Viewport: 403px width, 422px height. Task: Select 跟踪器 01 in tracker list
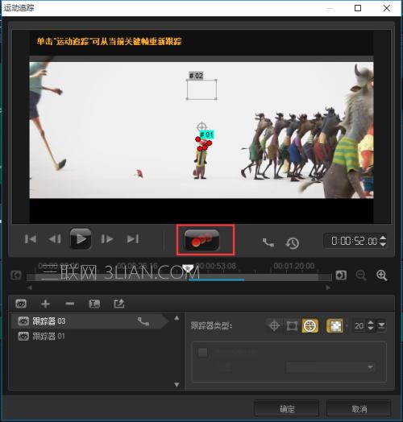pyautogui.click(x=92, y=336)
